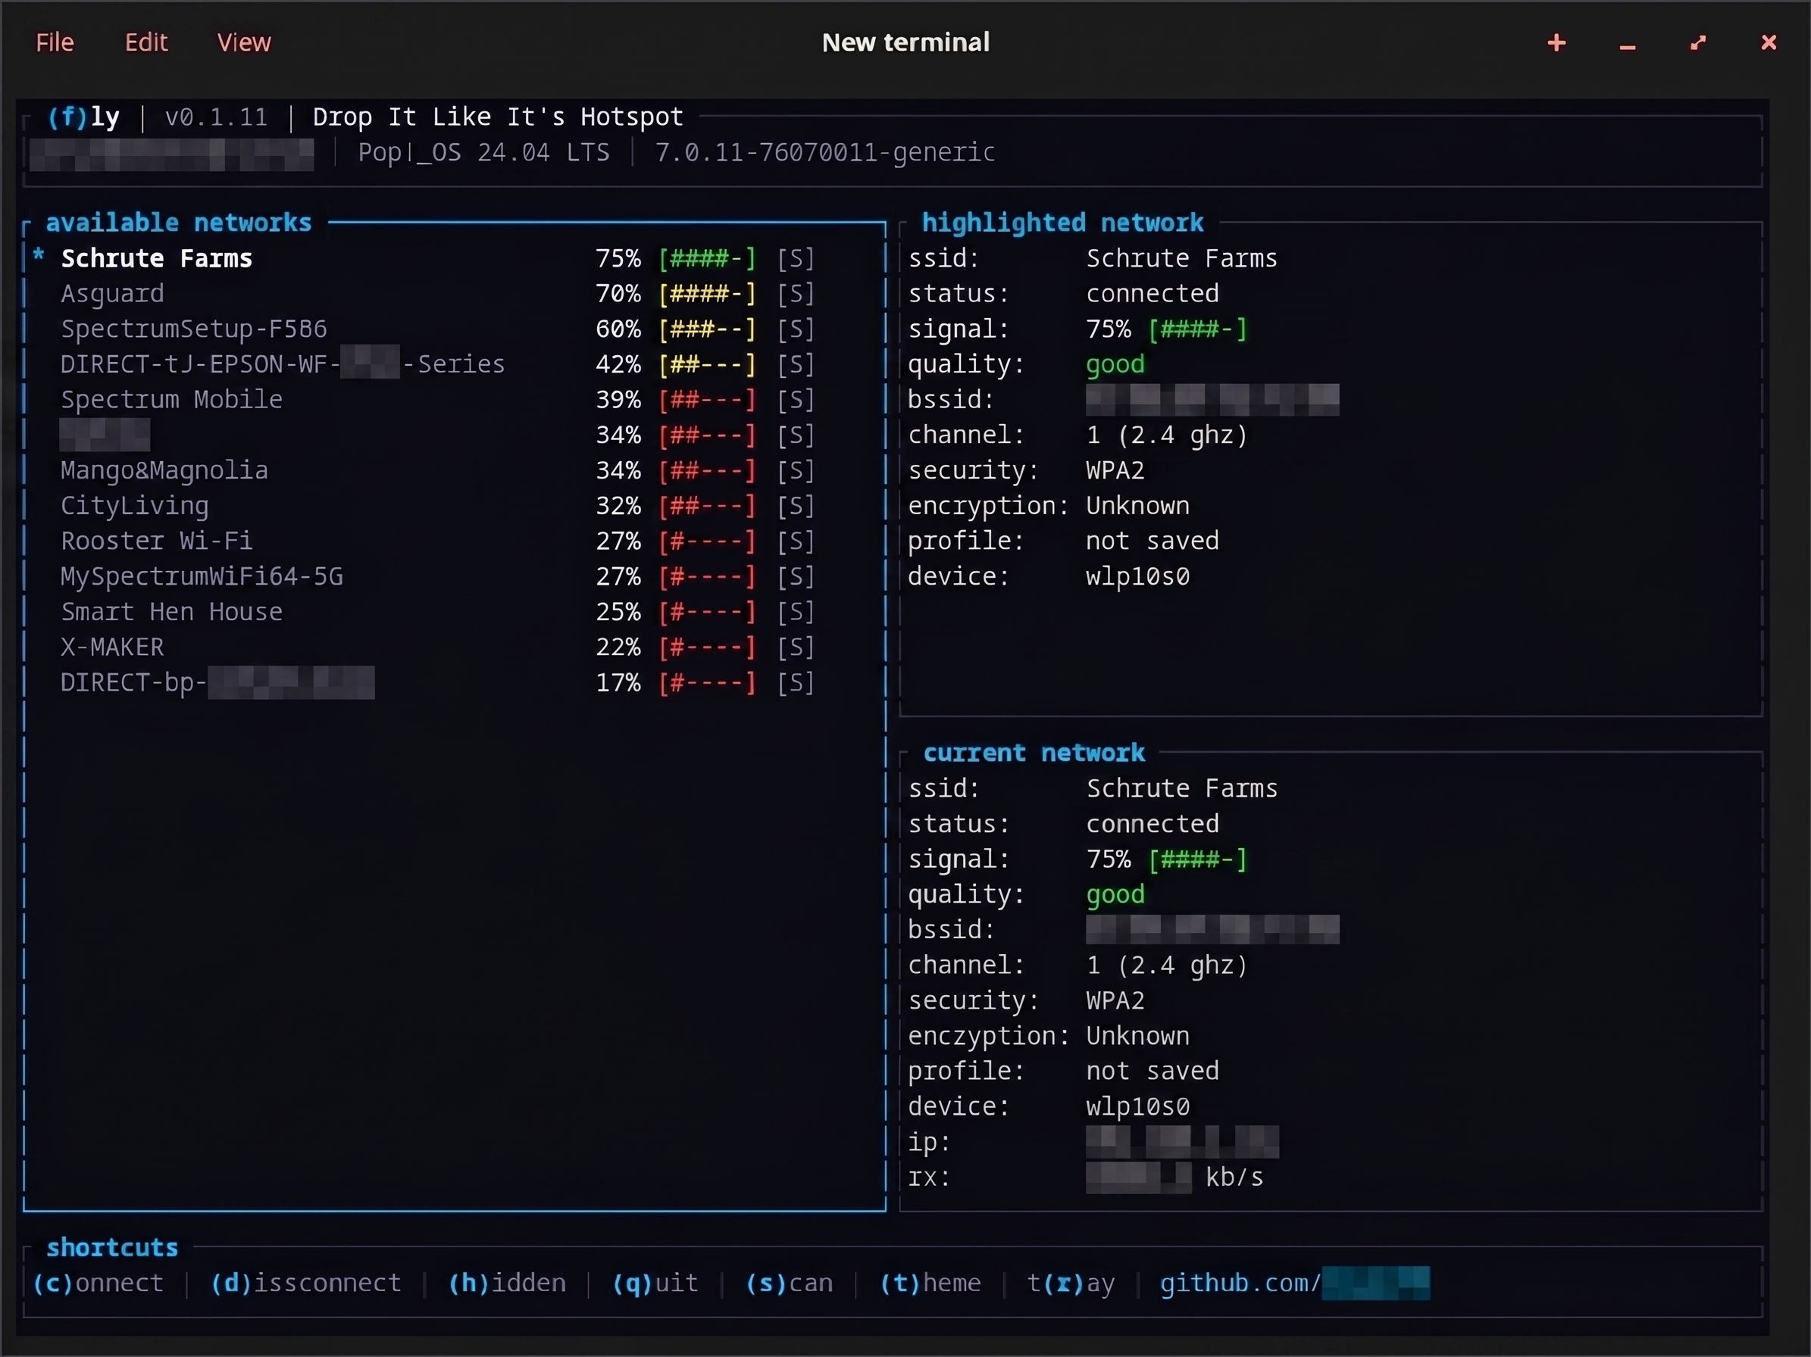
Task: Click the asterisk marker beside Schrute Farms
Action: [39, 255]
